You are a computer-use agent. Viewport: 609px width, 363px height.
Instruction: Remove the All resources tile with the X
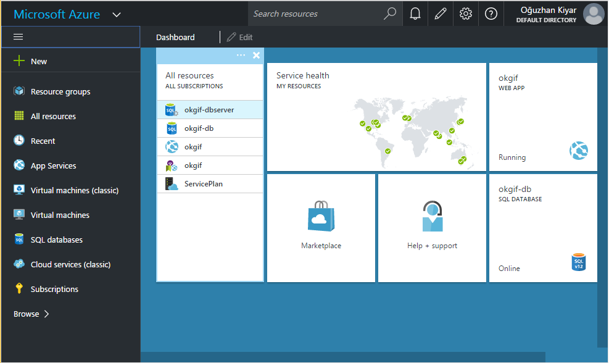[x=256, y=55]
